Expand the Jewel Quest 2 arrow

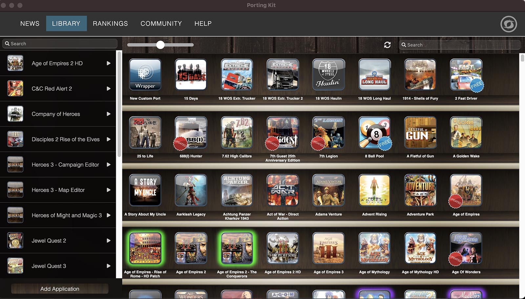108,241
